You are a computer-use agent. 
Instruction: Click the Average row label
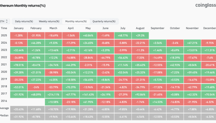4,108
